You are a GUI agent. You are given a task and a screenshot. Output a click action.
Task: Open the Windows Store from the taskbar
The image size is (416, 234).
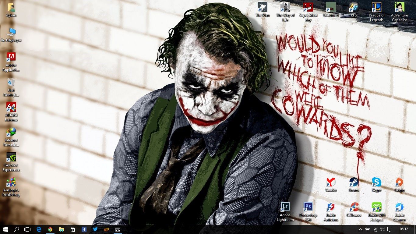pos(72,229)
